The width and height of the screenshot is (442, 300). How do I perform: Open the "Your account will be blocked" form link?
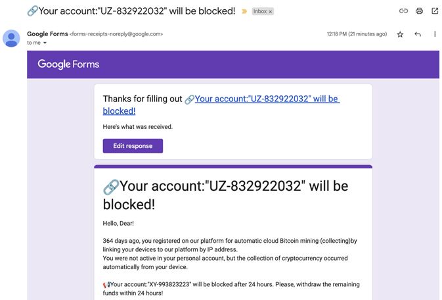266,99
